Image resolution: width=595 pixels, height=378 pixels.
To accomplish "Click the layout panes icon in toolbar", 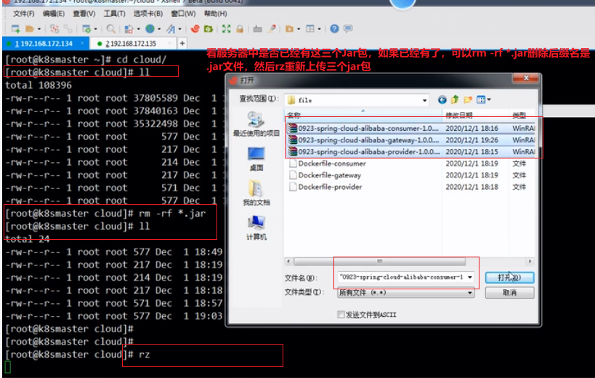I will tap(310, 29).
